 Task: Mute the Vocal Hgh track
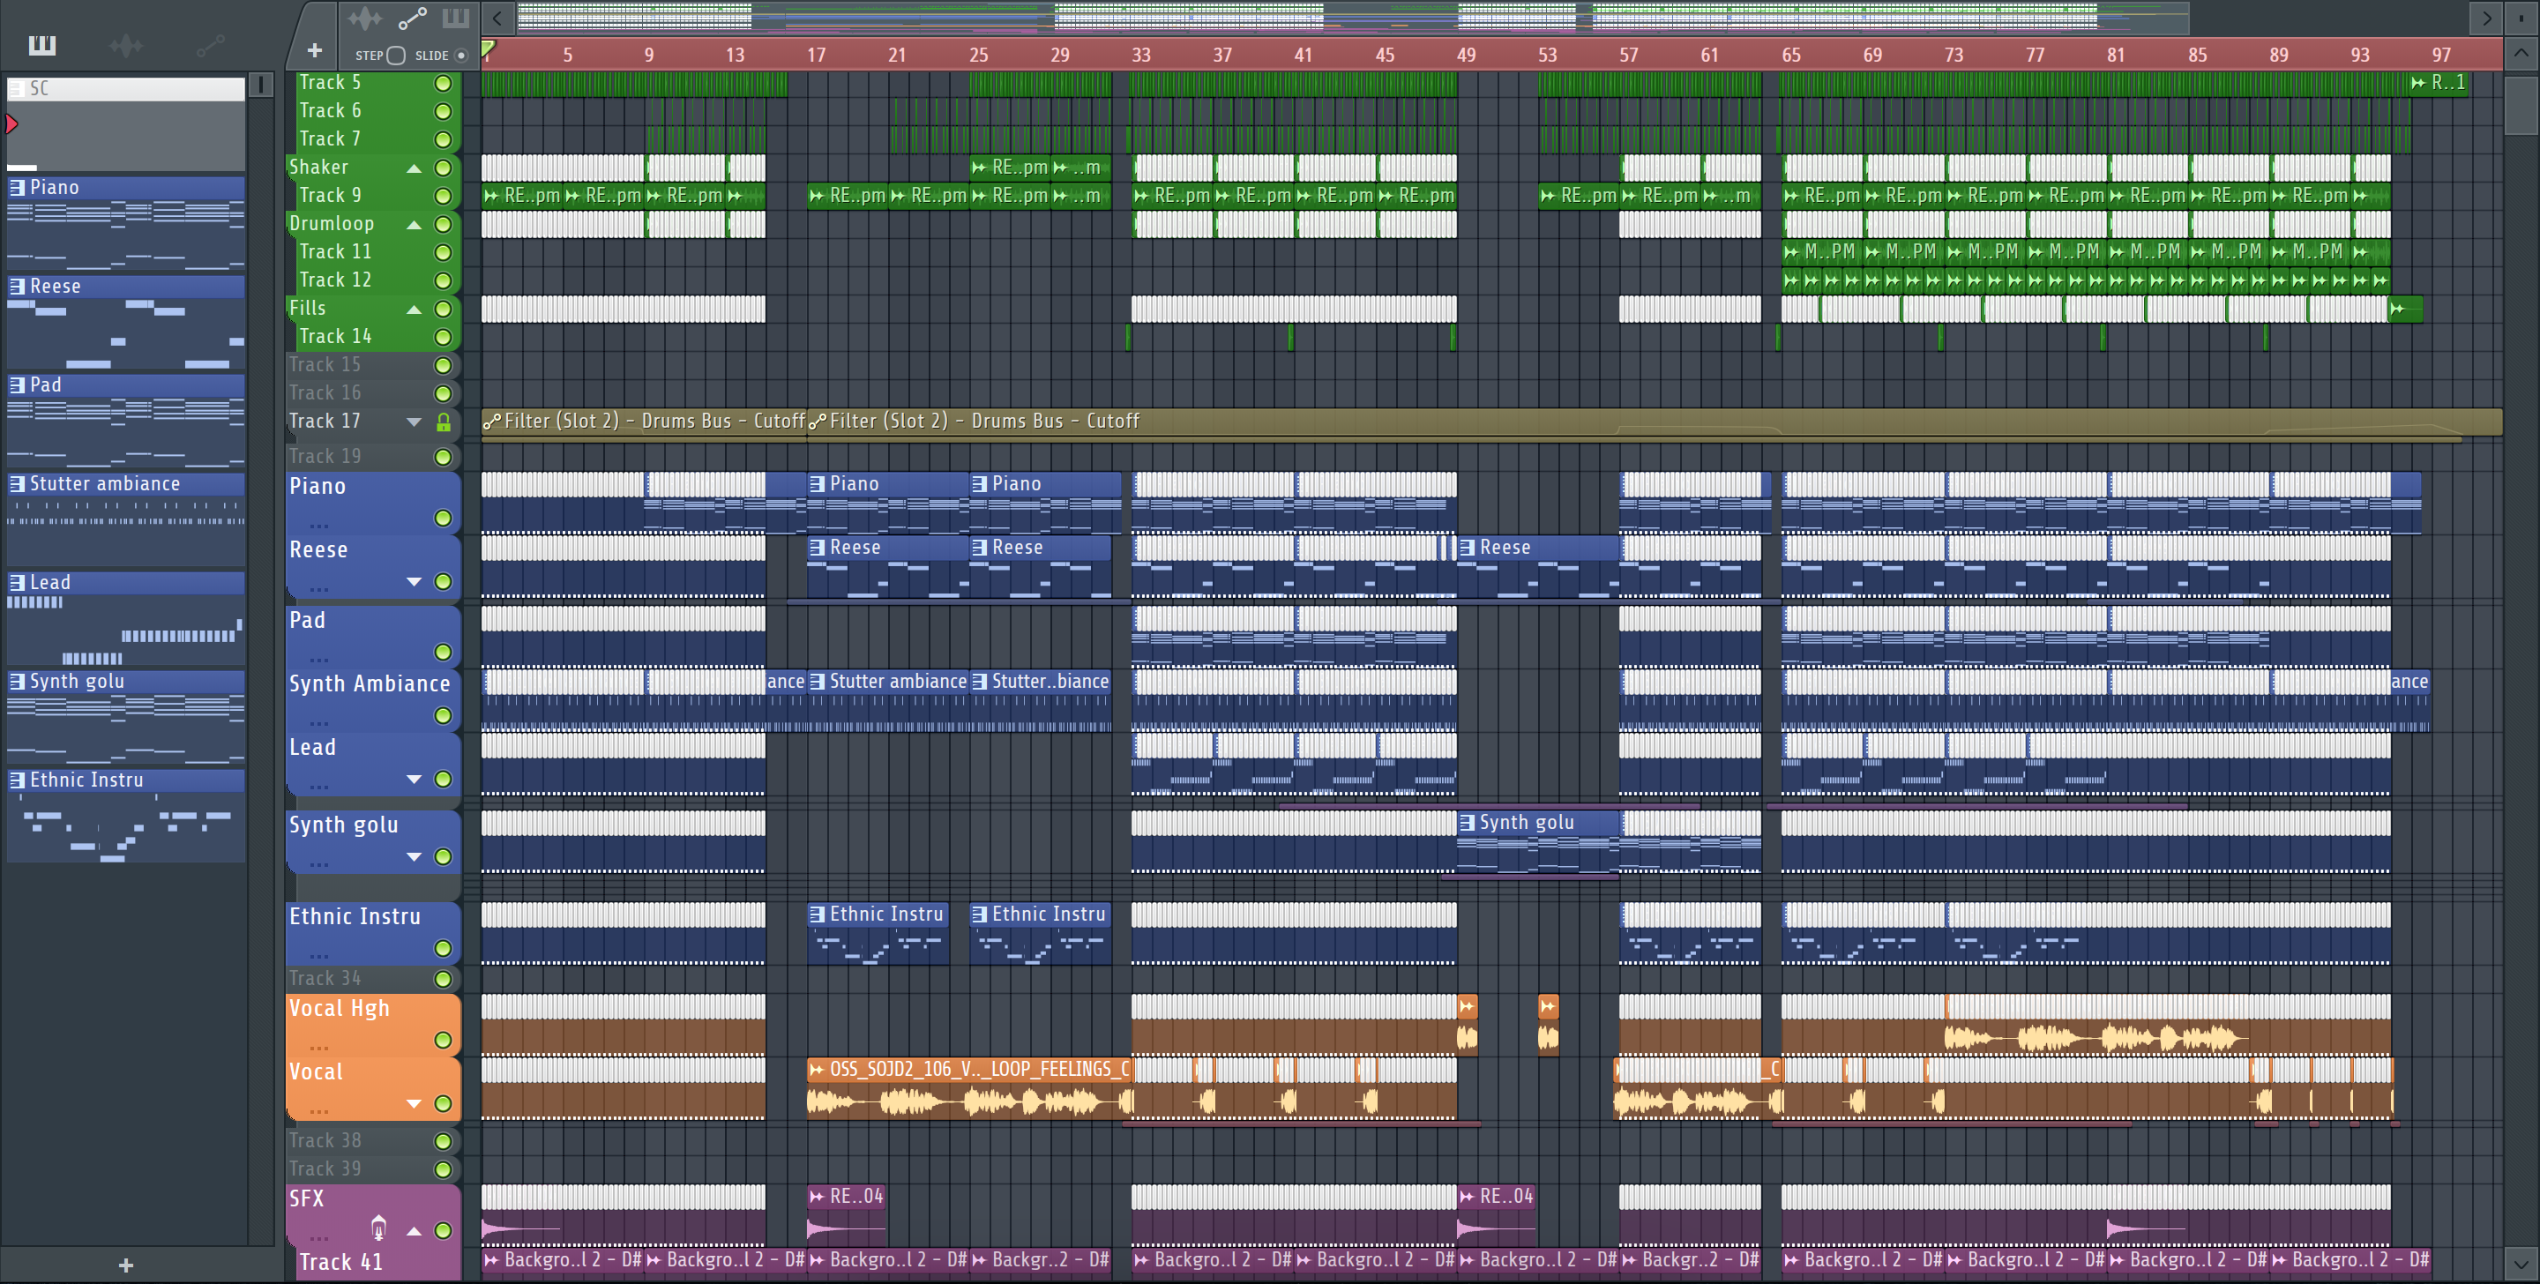pyautogui.click(x=444, y=1041)
